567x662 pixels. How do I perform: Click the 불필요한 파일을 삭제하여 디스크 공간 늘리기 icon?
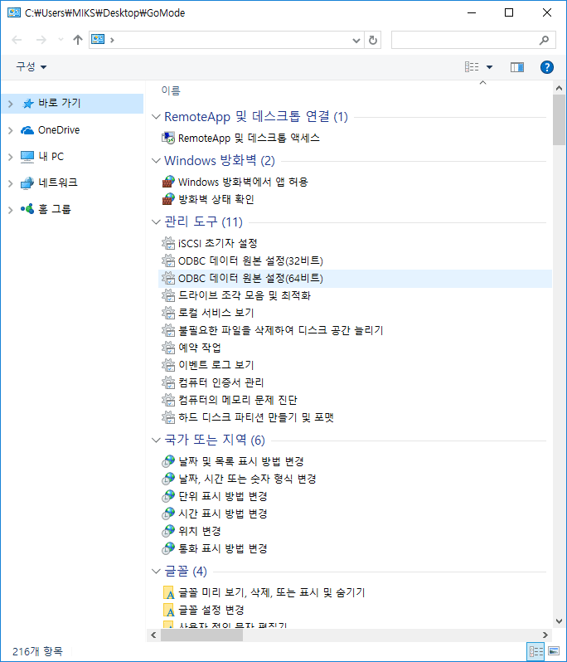(x=168, y=330)
